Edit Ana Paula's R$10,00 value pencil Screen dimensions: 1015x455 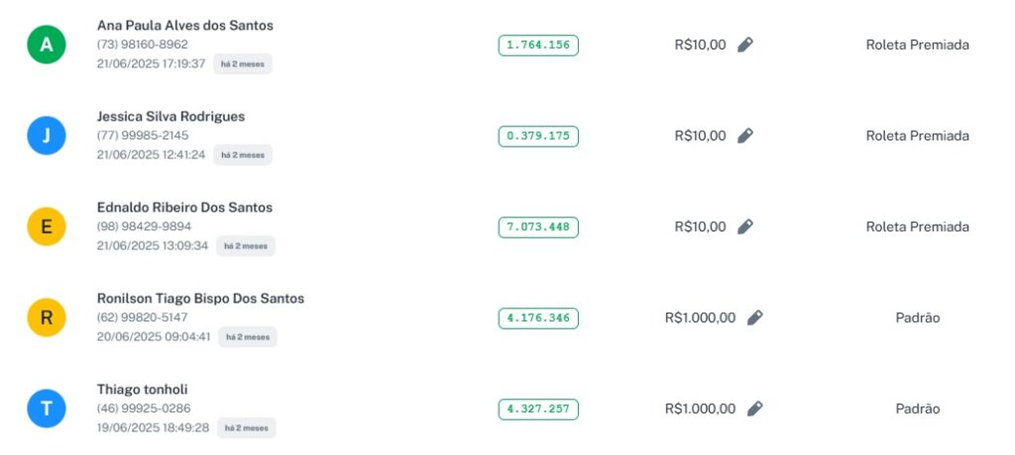[x=745, y=45]
